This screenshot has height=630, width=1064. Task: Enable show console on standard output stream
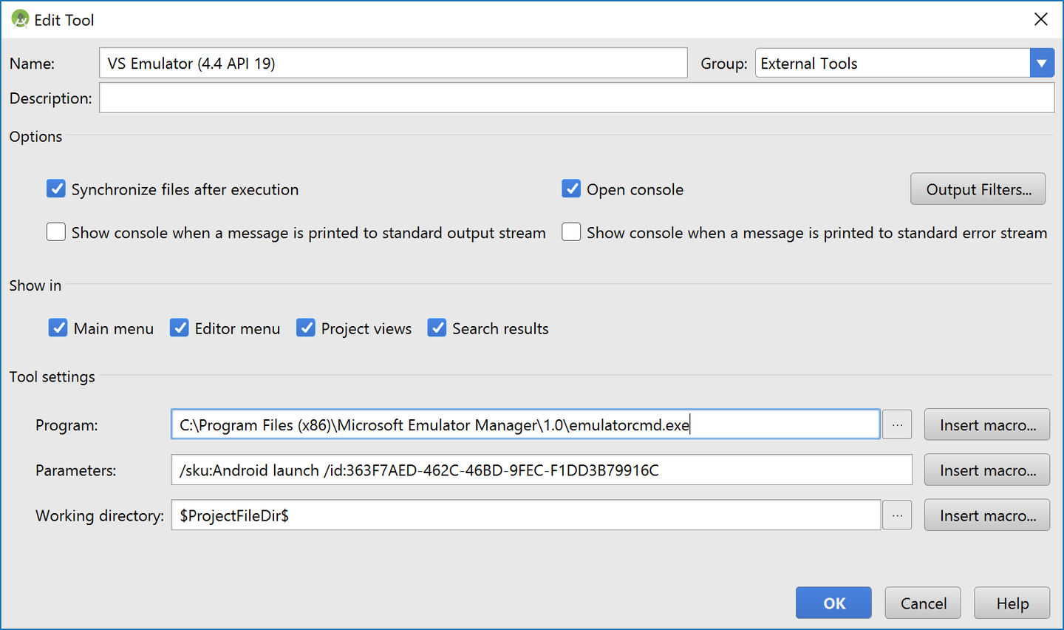coord(56,232)
